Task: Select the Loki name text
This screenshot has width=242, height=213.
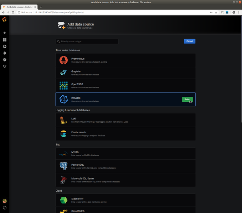Action: click(73, 118)
